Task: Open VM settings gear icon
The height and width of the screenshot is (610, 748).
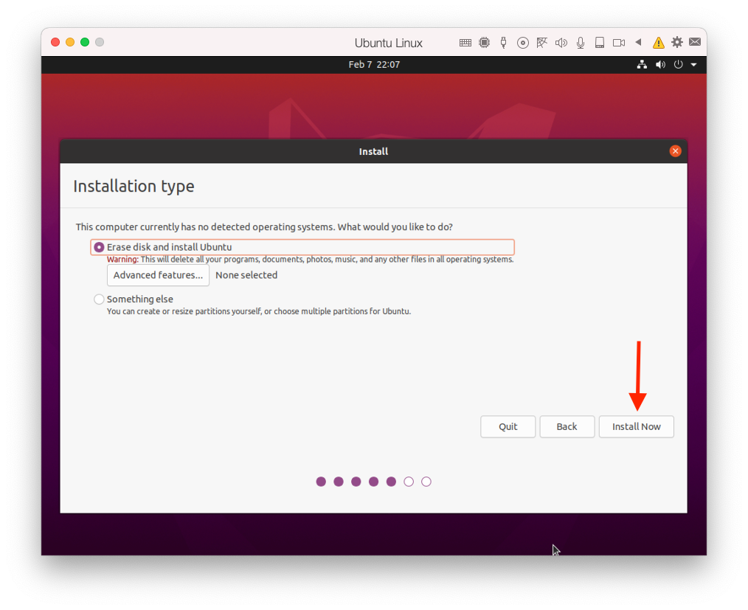Action: [676, 43]
